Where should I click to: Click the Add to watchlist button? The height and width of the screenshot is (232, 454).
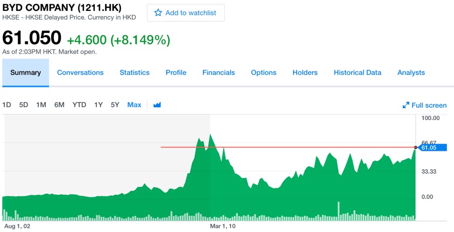186,13
